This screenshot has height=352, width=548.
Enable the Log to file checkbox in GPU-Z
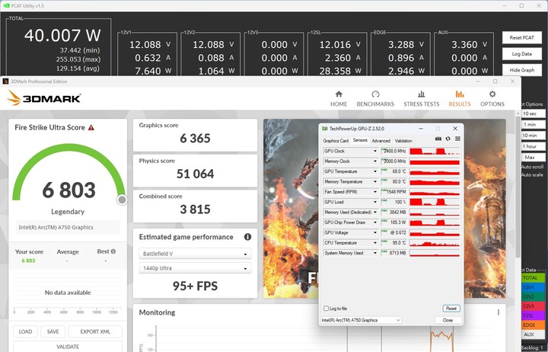(326, 309)
